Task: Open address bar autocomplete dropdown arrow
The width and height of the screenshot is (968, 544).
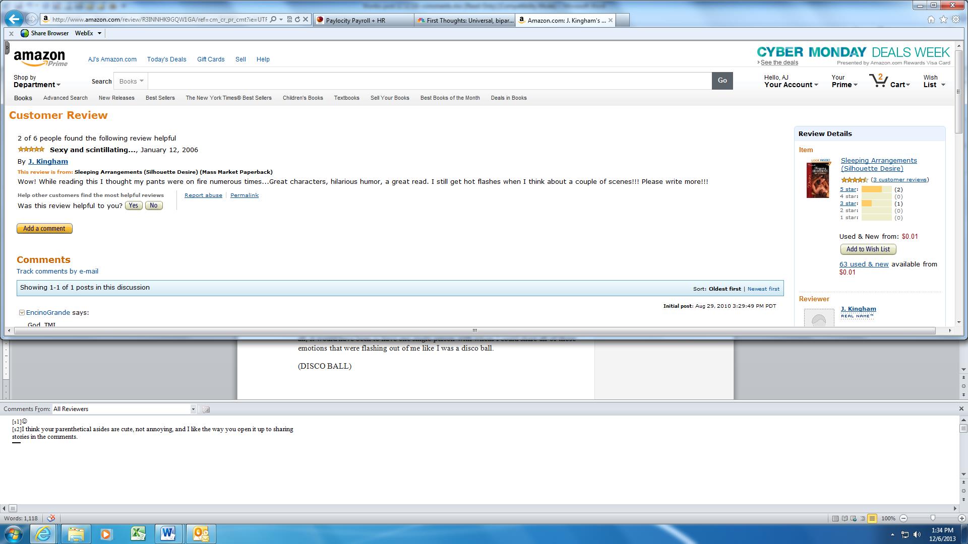Action: point(281,20)
